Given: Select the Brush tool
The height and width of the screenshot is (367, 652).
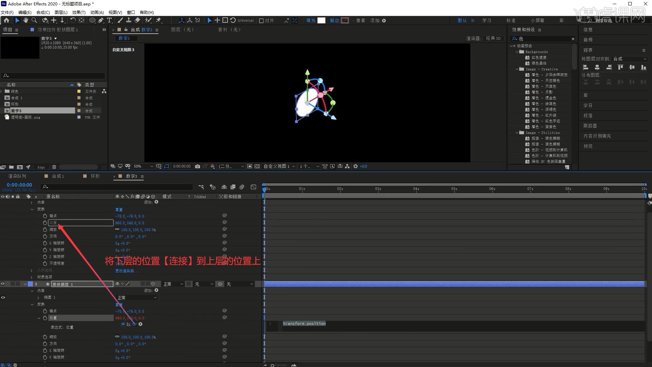Looking at the screenshot, I should pyautogui.click(x=120, y=20).
